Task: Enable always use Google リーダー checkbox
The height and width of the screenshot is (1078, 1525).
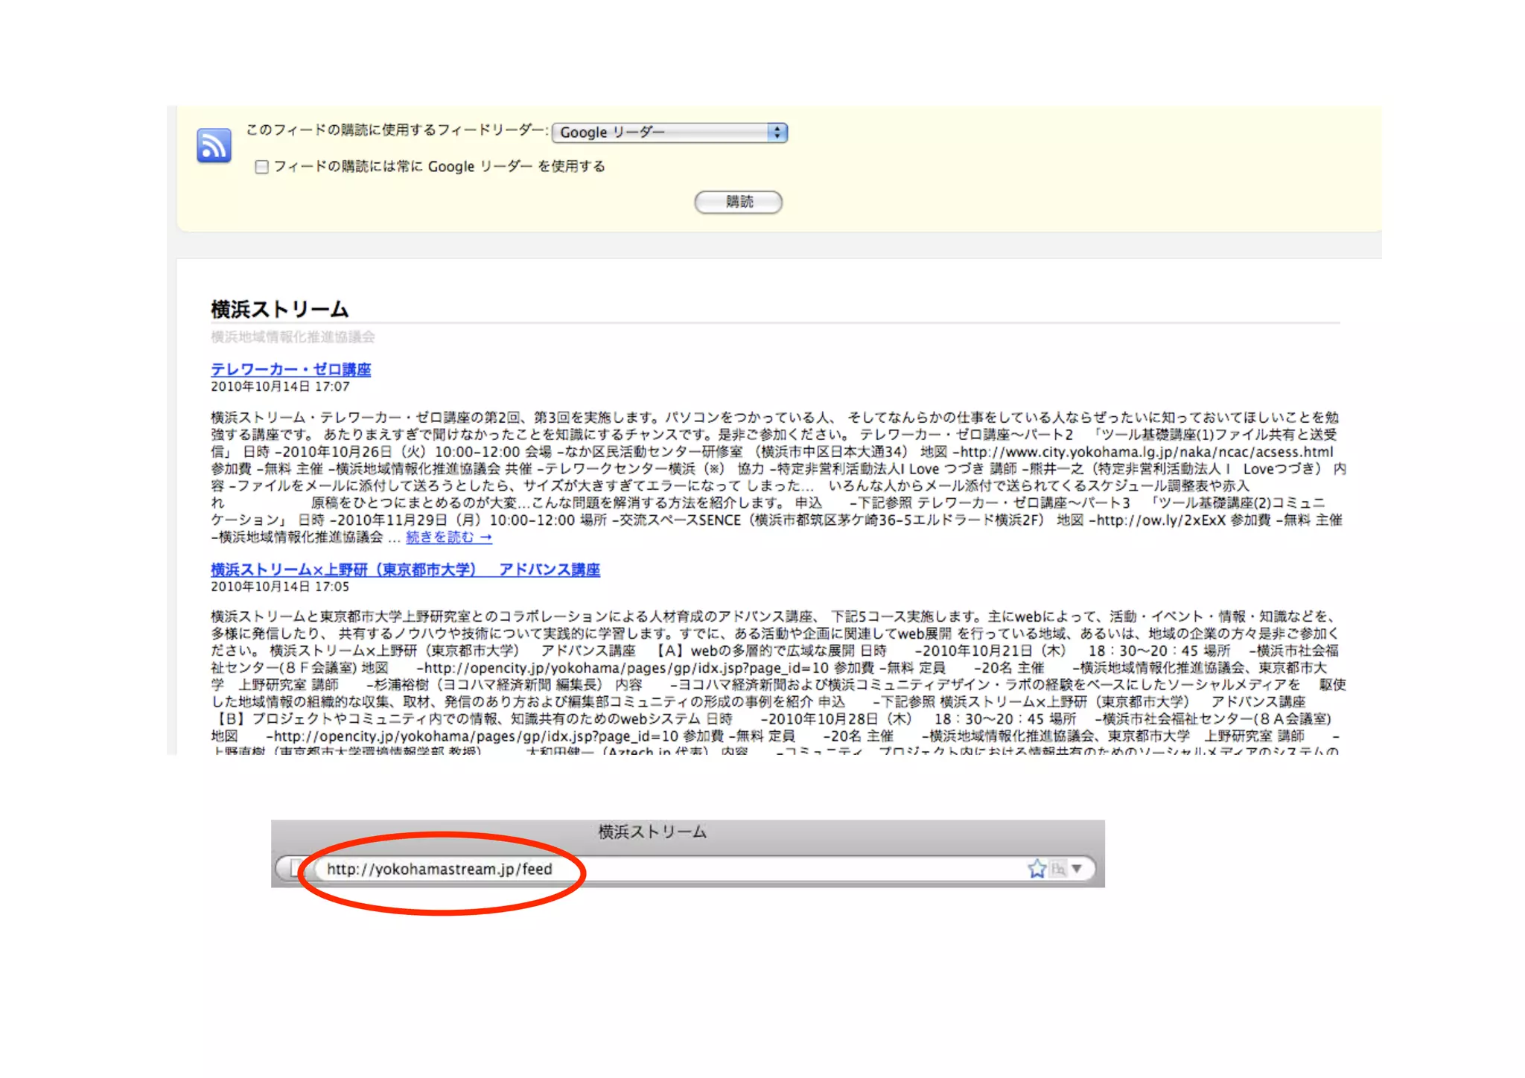Action: click(261, 167)
